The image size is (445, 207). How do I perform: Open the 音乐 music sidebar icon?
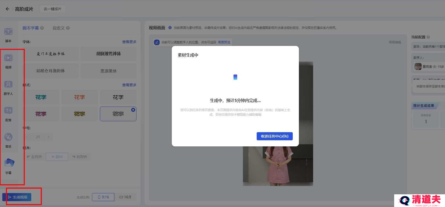pyautogui.click(x=8, y=137)
